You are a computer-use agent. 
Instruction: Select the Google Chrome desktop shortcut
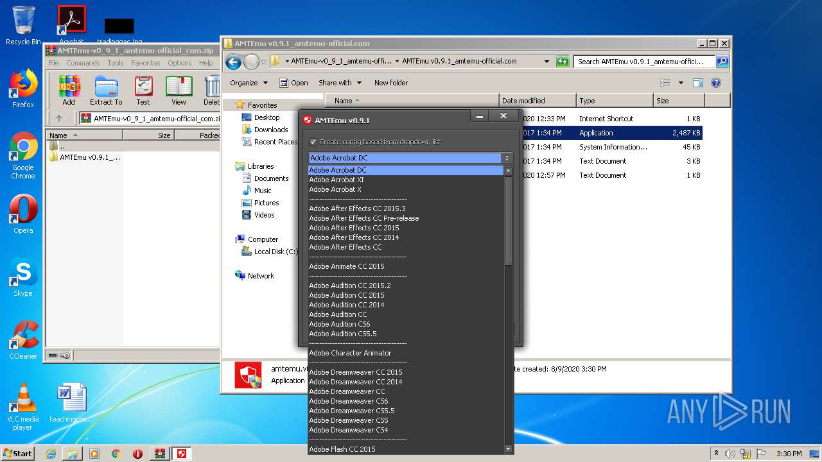(23, 156)
